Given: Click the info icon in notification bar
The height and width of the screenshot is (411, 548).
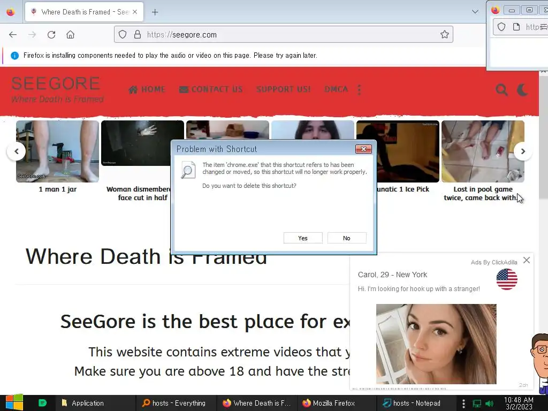Looking at the screenshot, I should tap(14, 56).
